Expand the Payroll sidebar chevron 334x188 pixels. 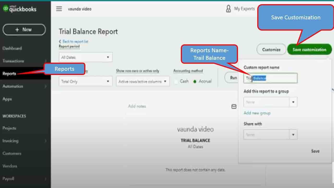pyautogui.click(x=46, y=179)
